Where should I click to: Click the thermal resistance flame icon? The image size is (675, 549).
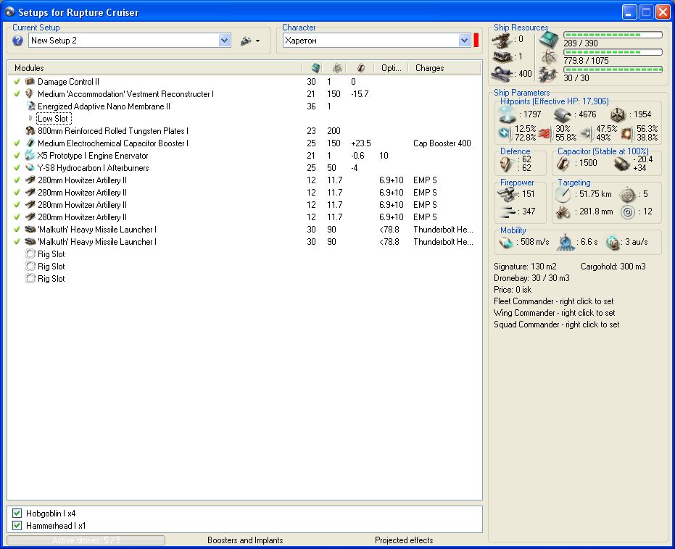545,133
